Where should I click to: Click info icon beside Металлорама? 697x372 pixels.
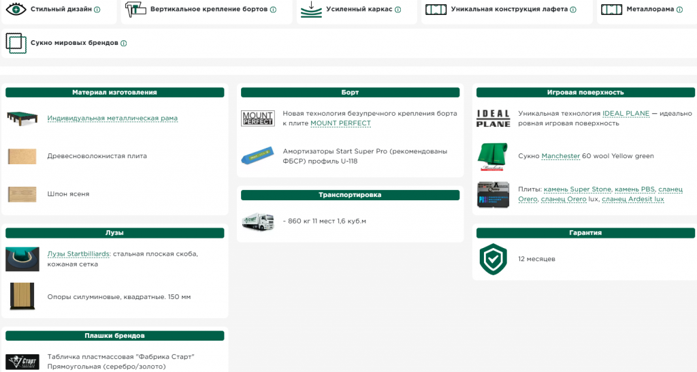click(680, 10)
